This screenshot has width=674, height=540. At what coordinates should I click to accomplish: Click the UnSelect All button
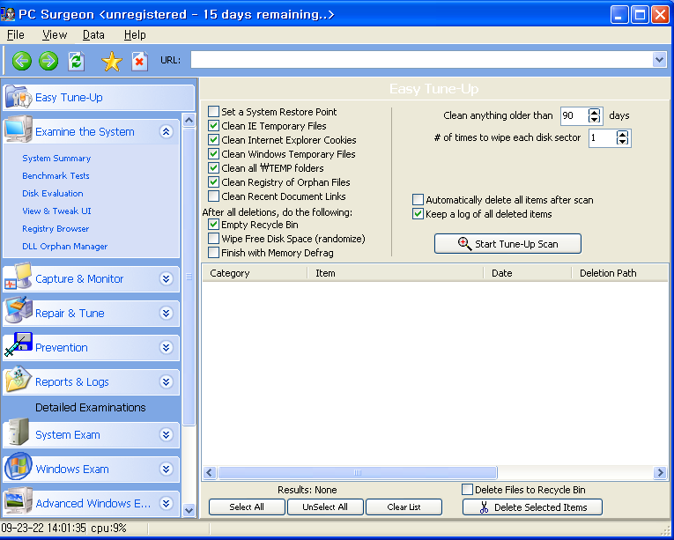click(x=325, y=507)
